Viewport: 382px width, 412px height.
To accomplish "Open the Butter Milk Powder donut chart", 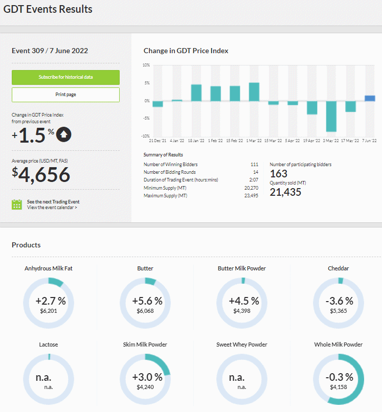I will click(242, 303).
